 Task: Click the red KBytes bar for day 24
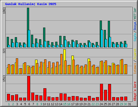pos(101,92)
